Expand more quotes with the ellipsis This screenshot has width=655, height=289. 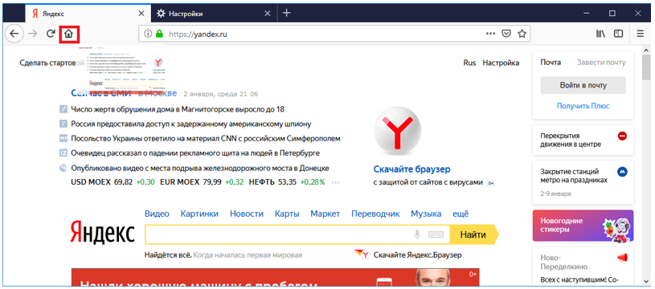(335, 183)
